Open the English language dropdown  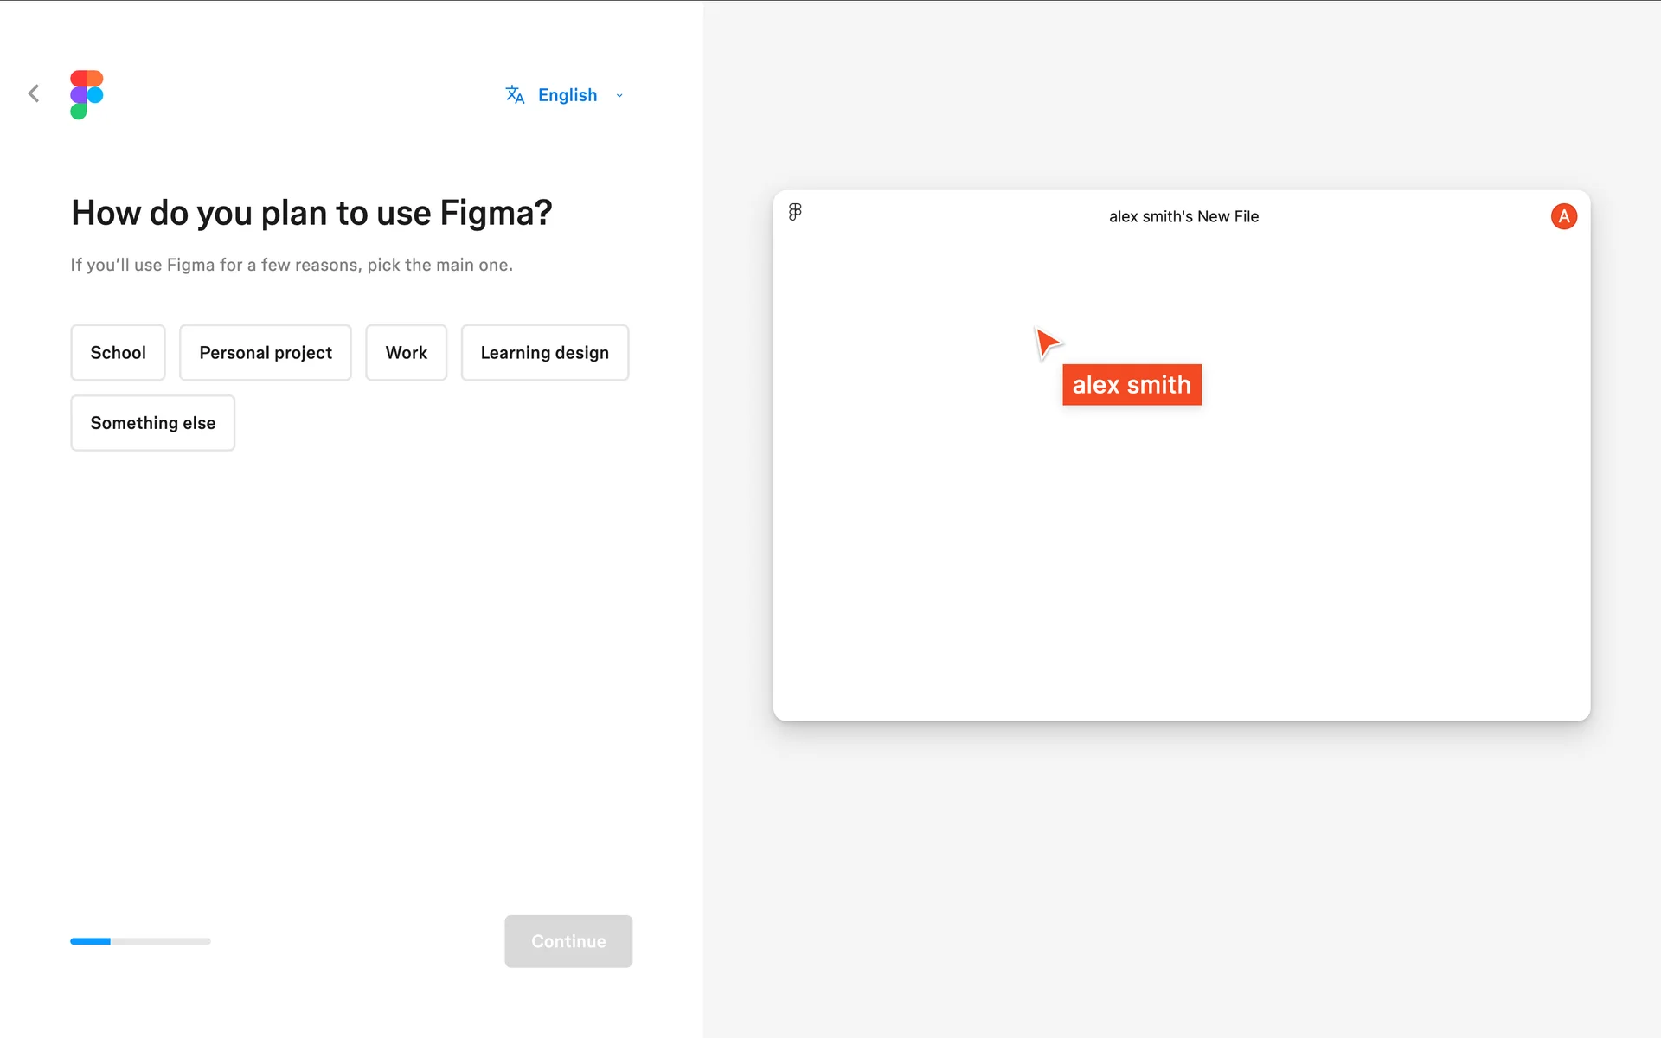[567, 95]
